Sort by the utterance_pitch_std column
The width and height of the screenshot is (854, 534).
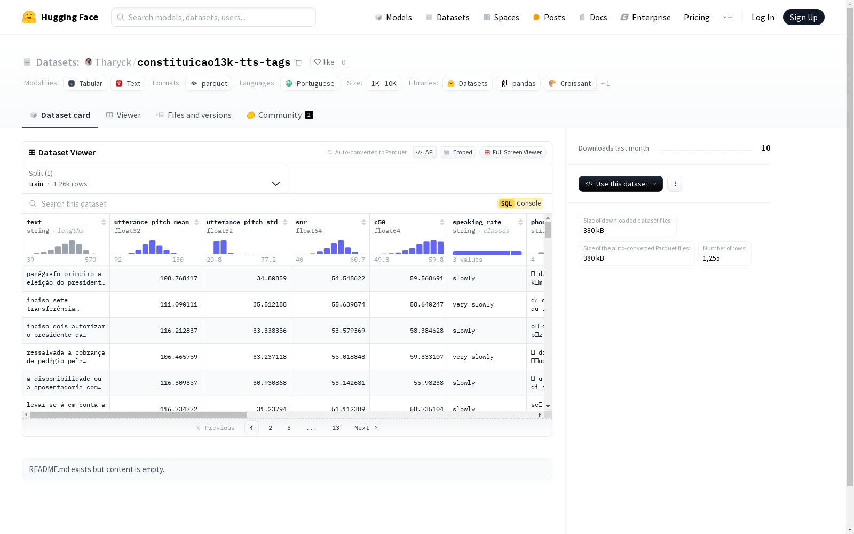pos(285,222)
